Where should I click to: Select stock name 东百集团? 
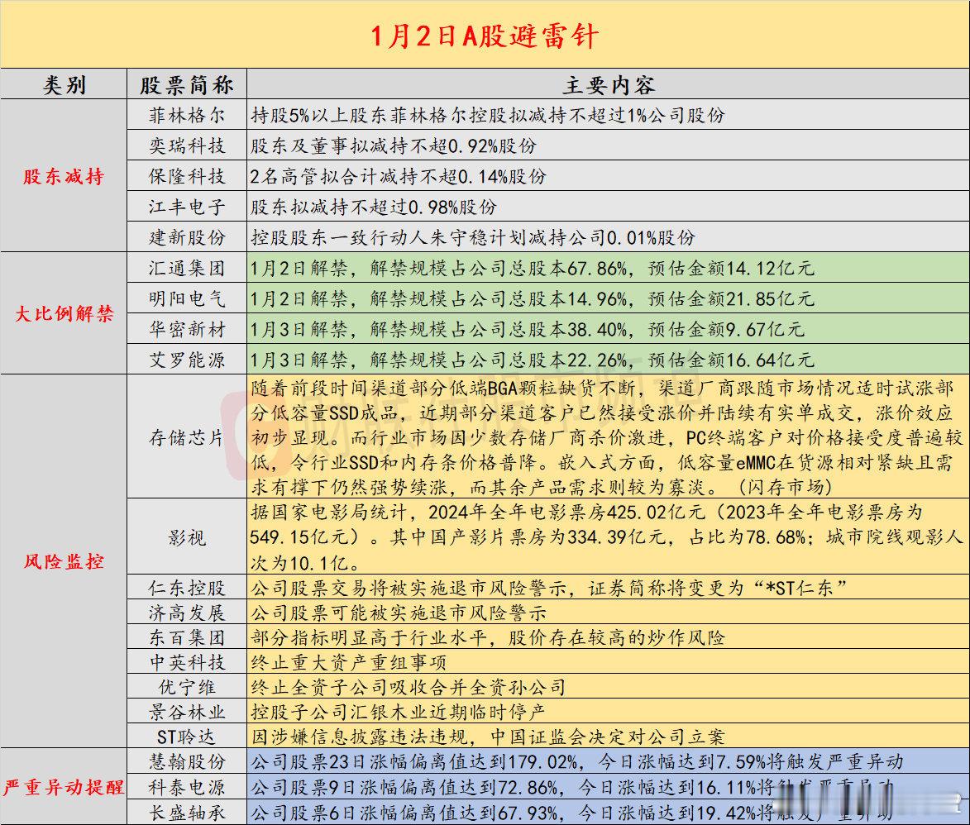pyautogui.click(x=186, y=637)
